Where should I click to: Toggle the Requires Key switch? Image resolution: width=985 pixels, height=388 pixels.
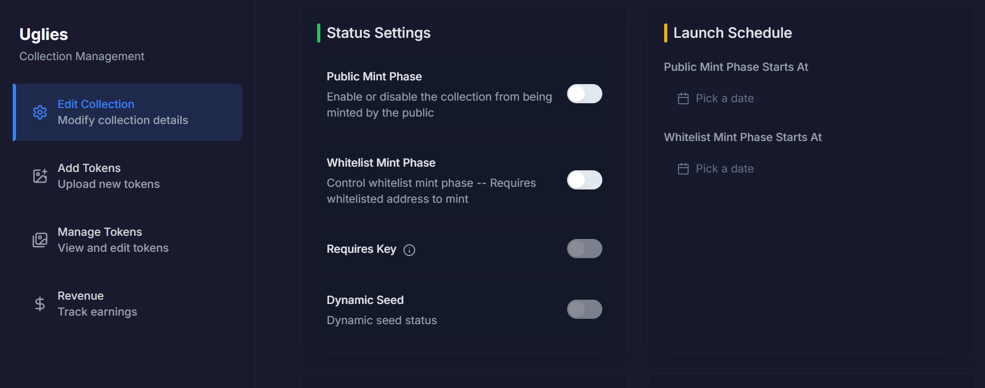584,249
